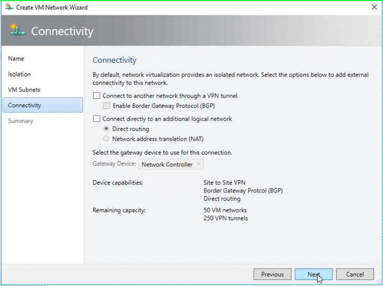Click the 'Remaining capacity:' label
Viewport: 383px width, 286px height.
[119, 210]
